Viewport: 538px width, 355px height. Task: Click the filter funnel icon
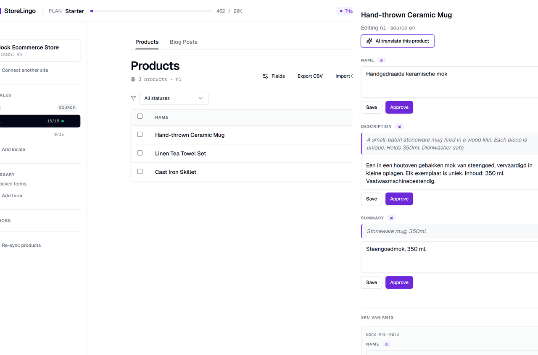pos(133,98)
